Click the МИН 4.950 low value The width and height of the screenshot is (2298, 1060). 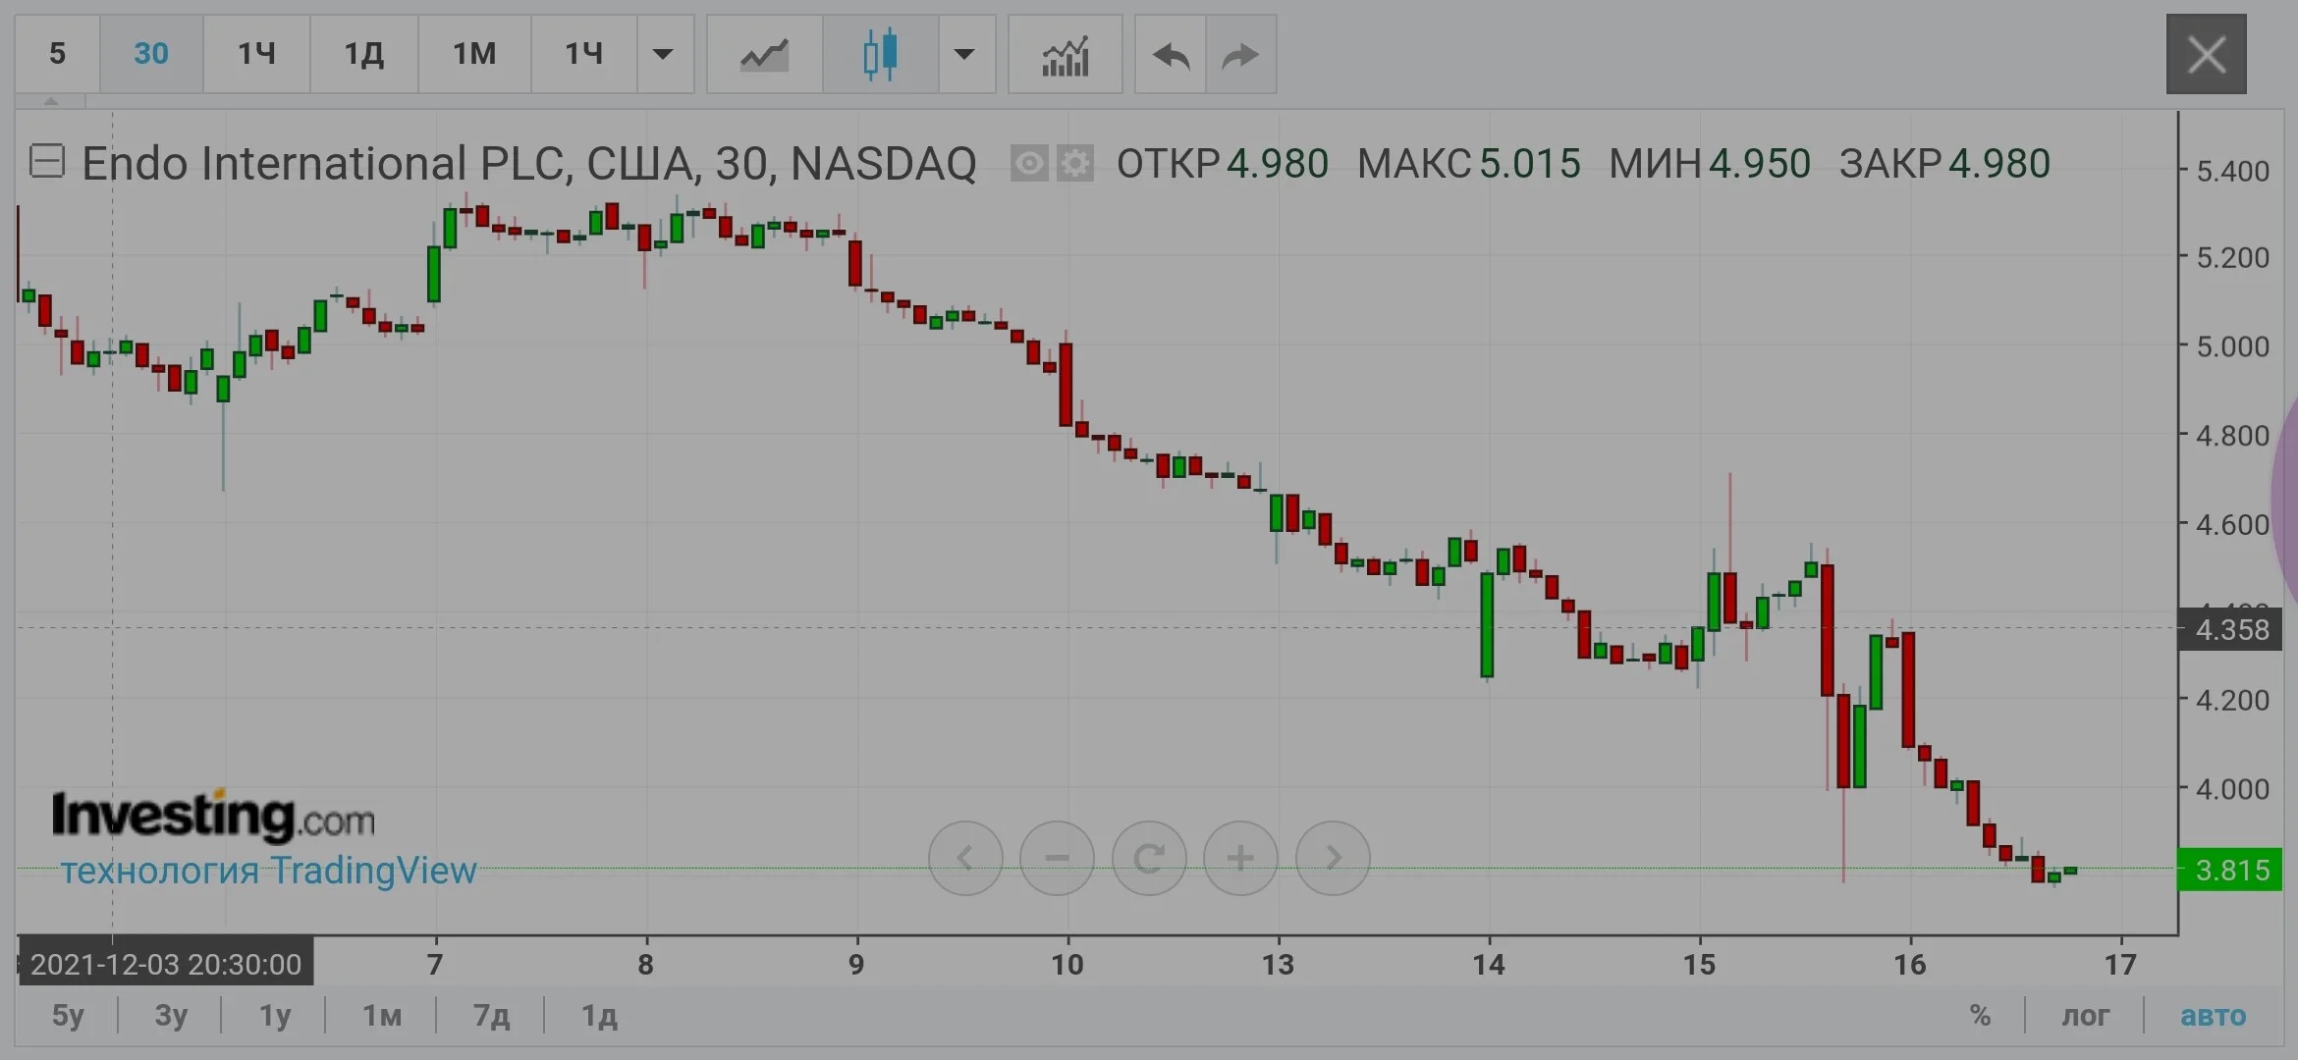coord(1710,164)
